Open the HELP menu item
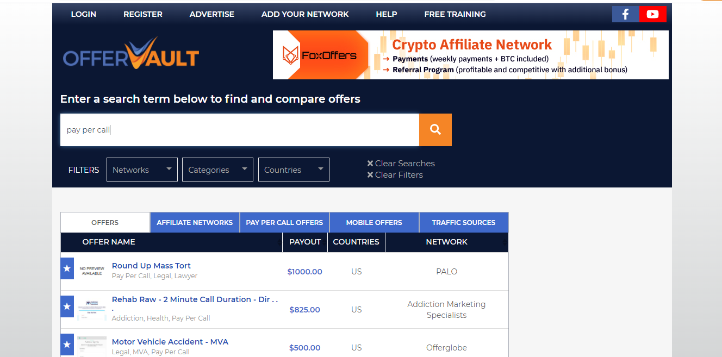The height and width of the screenshot is (357, 722). pyautogui.click(x=387, y=14)
